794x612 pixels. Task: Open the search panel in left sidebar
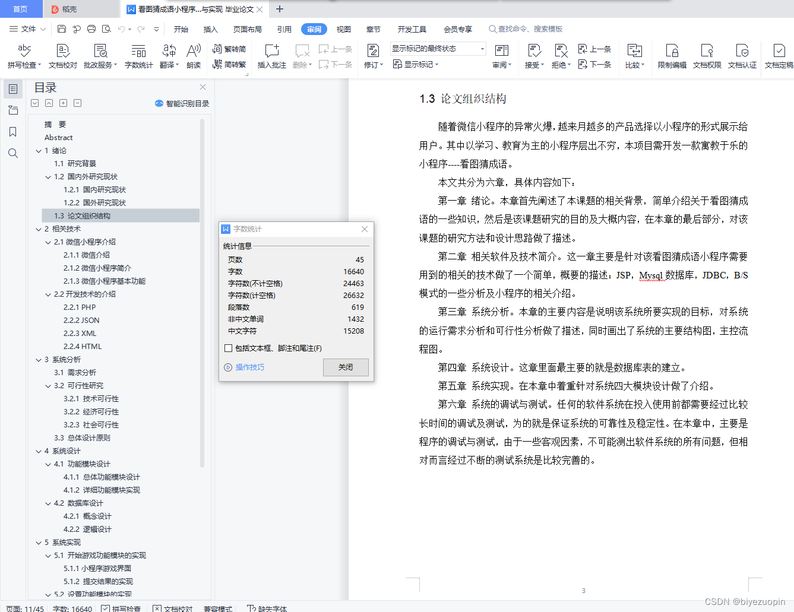12,153
